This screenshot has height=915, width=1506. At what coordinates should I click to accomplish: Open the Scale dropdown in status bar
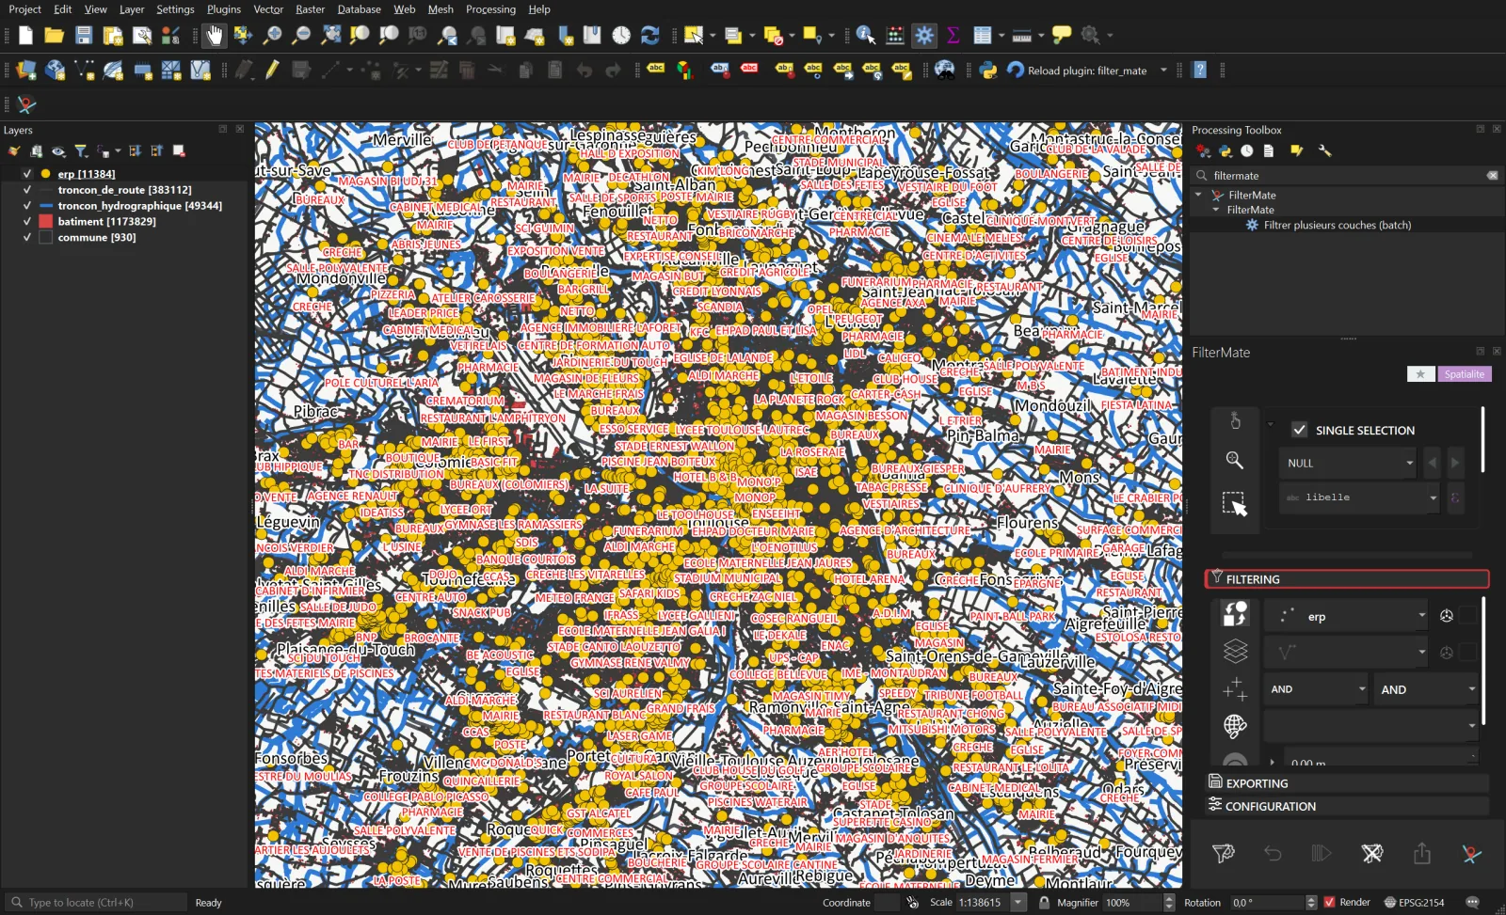pyautogui.click(x=1018, y=902)
